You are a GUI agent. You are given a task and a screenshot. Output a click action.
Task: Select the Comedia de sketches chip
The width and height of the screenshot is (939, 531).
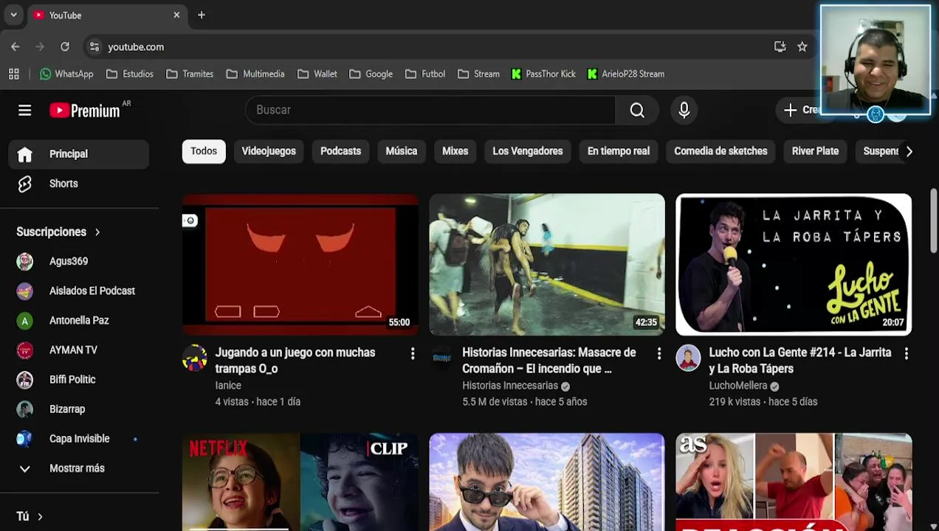click(x=720, y=151)
